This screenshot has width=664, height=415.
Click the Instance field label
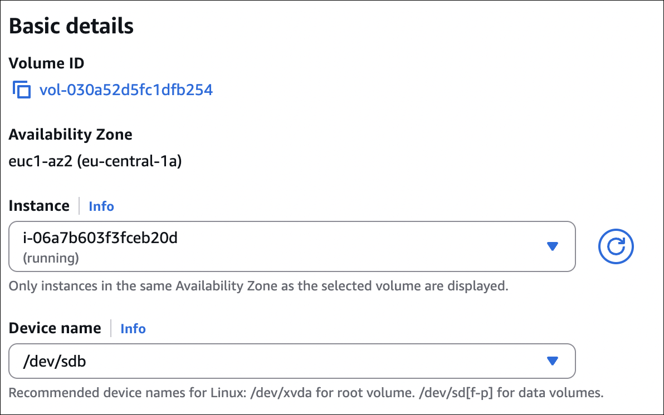click(x=39, y=206)
